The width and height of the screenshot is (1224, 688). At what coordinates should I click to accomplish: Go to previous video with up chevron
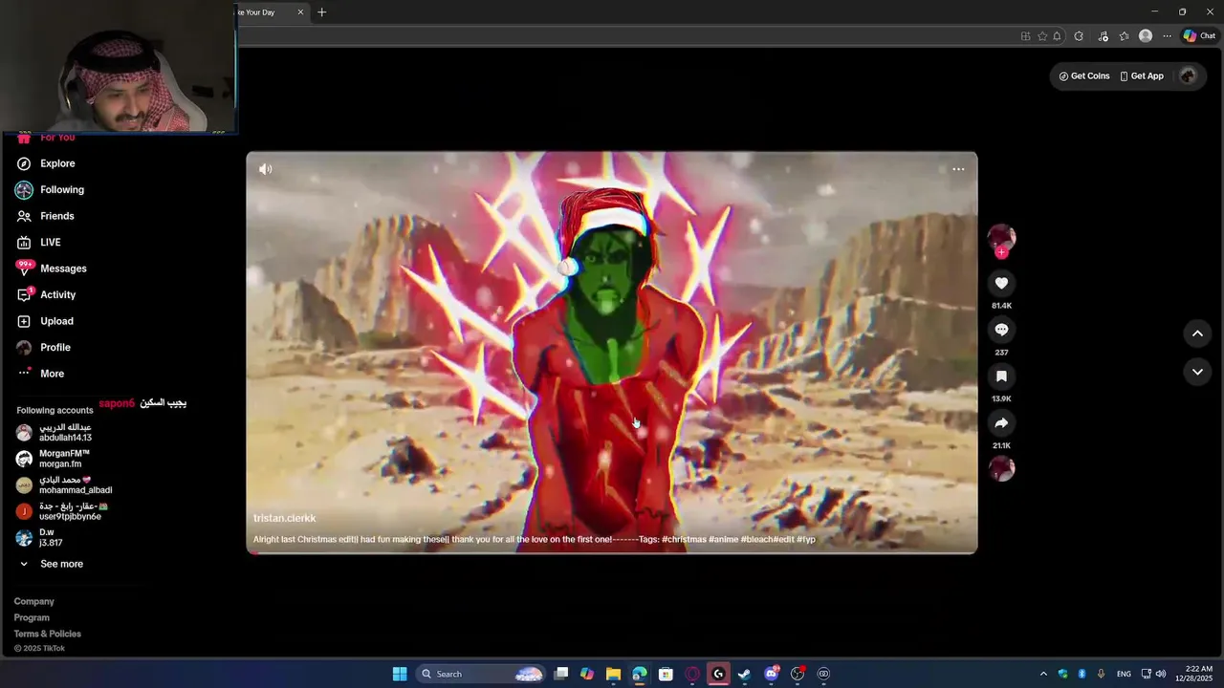1197,333
